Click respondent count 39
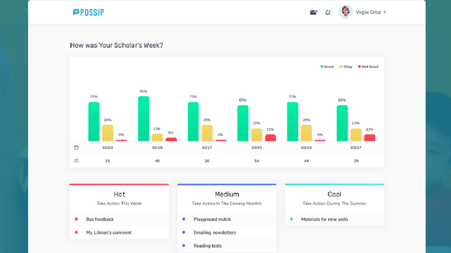The width and height of the screenshot is (451, 253). (x=356, y=161)
